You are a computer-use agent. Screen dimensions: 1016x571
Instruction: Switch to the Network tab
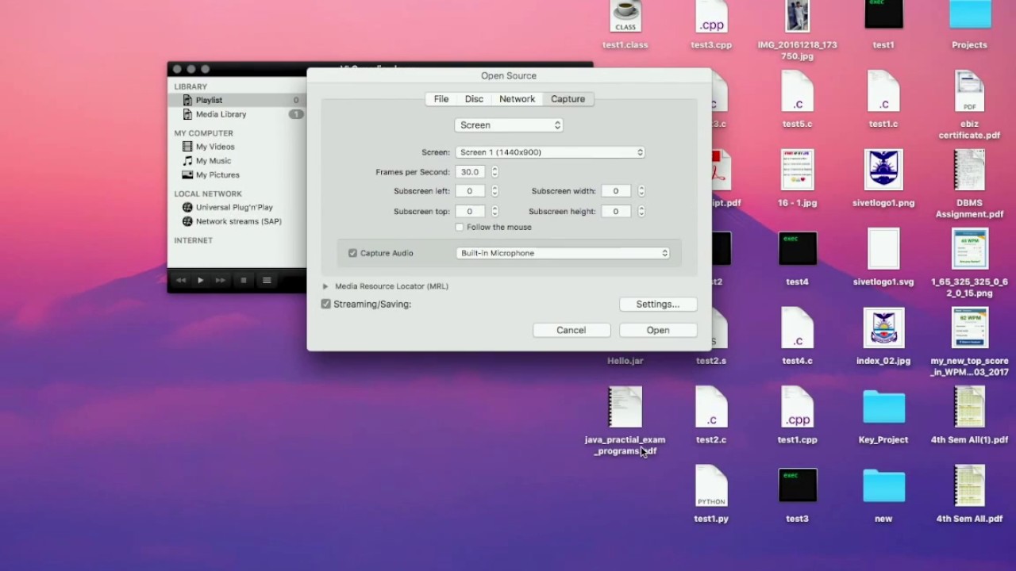(x=517, y=99)
